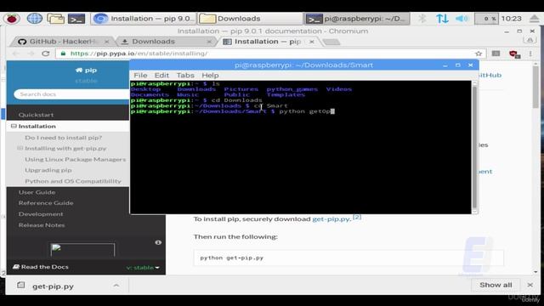Switch to the GitHub browser tab
Viewport: 544px width, 306px height.
click(x=62, y=42)
